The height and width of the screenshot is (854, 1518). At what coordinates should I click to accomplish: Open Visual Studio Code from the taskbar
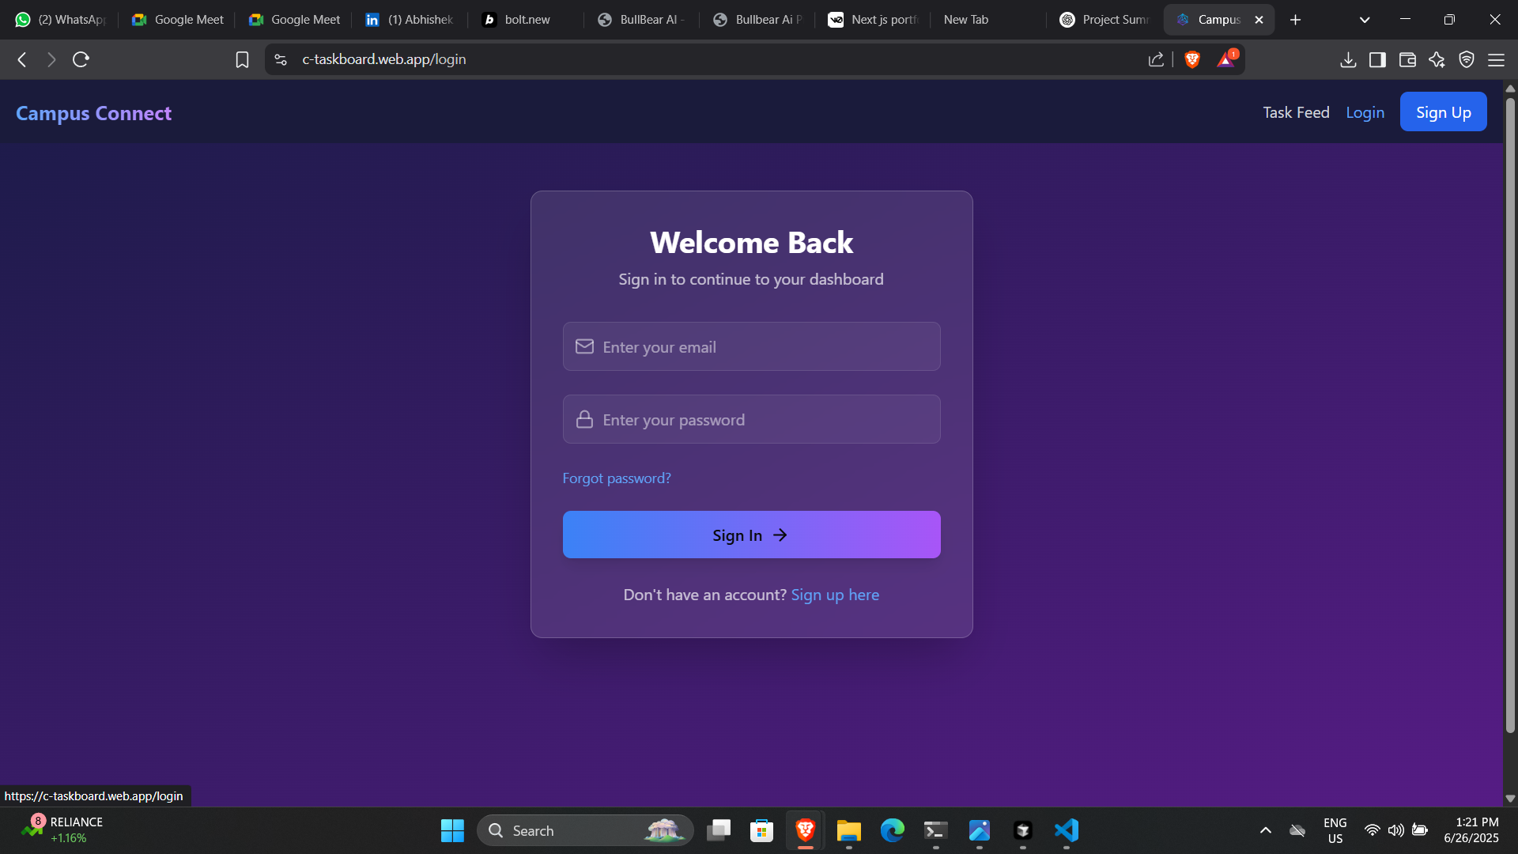point(1067,830)
